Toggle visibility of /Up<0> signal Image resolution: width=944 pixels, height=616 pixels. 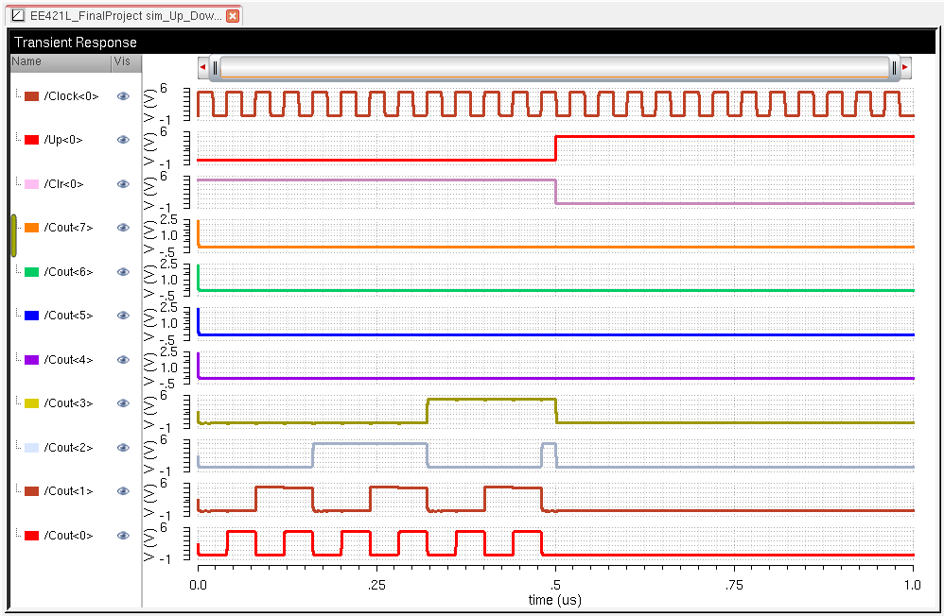tap(123, 140)
